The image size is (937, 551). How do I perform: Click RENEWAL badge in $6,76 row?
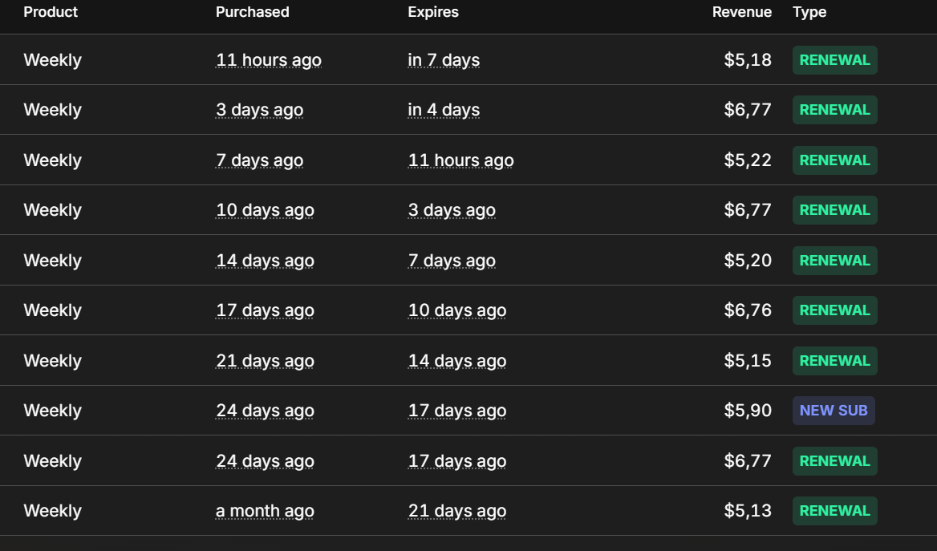835,310
